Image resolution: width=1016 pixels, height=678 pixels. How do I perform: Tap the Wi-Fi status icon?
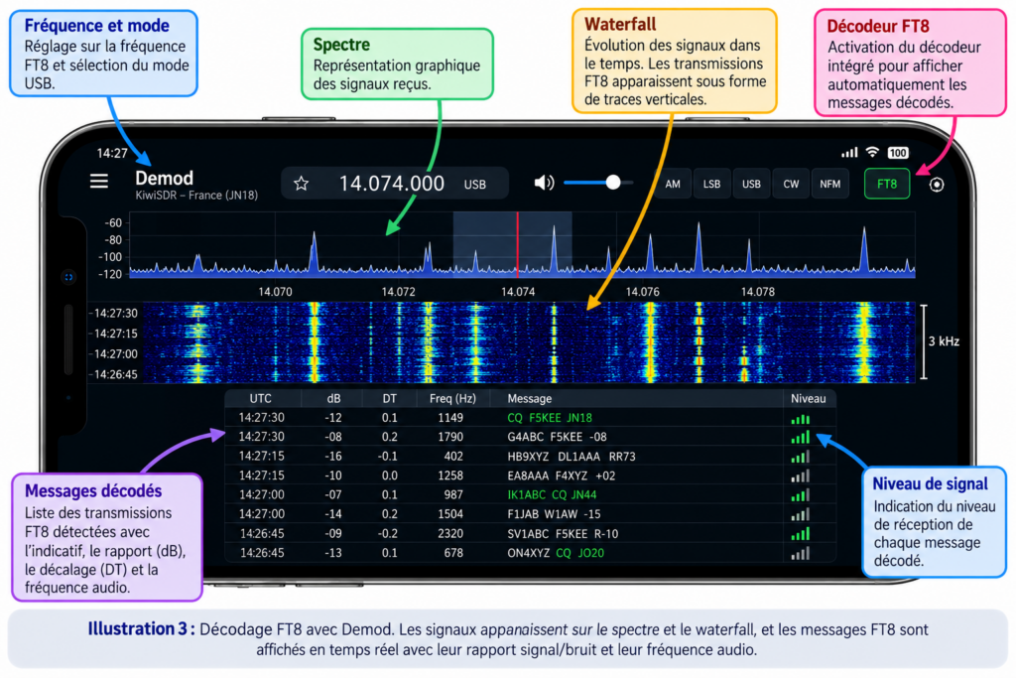click(872, 152)
